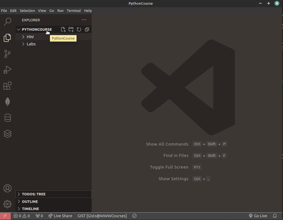Create a new file in PythonCourse
This screenshot has width=283, height=220.
pyautogui.click(x=63, y=30)
